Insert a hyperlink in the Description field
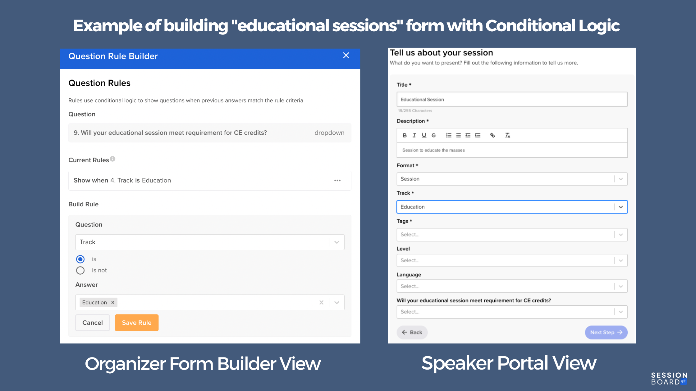This screenshot has width=696, height=391. (x=493, y=135)
